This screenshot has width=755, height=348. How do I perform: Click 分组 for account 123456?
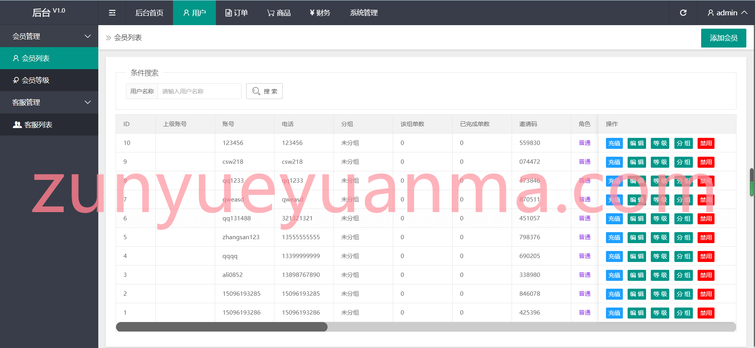tap(683, 143)
